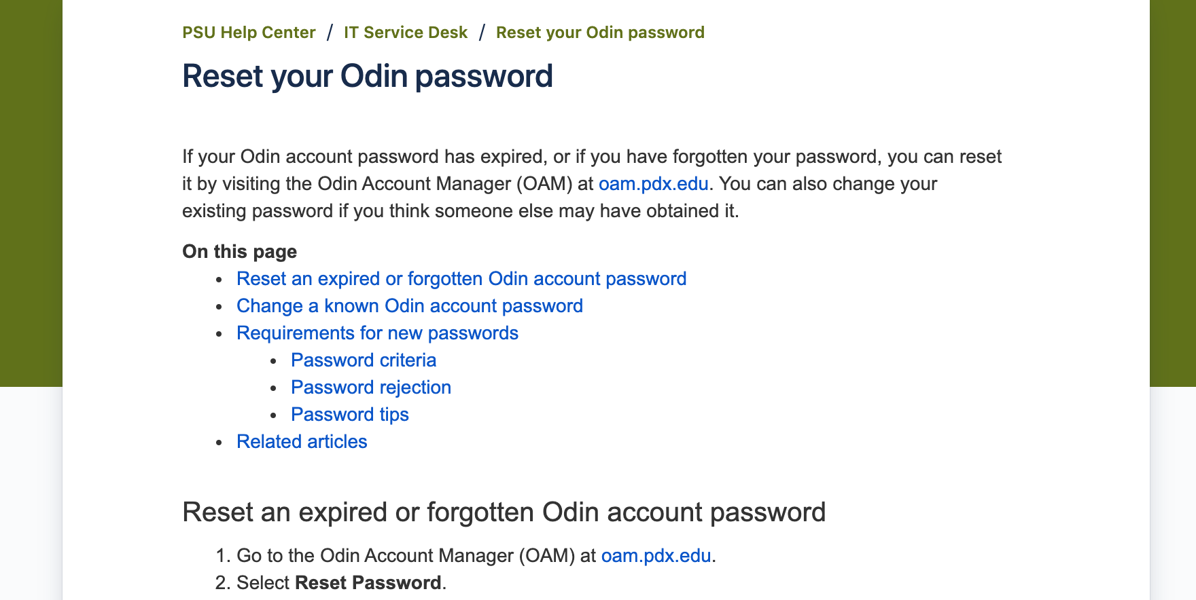The width and height of the screenshot is (1196, 600).
Task: Click the 'On this page' label
Action: pyautogui.click(x=239, y=252)
